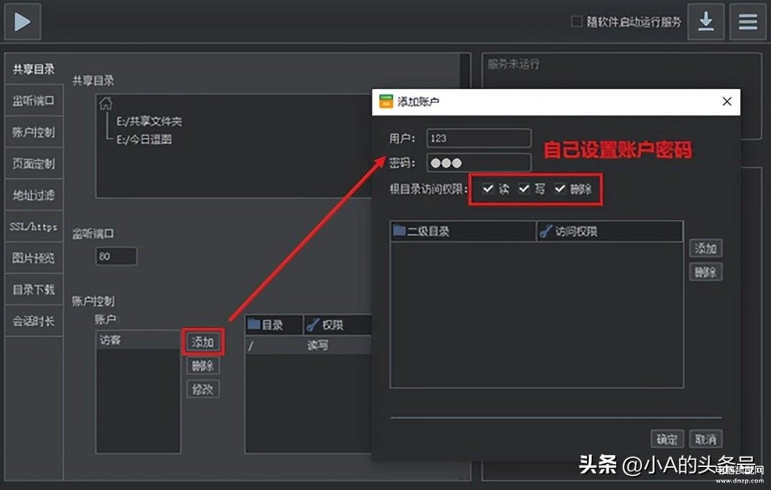
Task: Switch to the 监听端口 tab
Action: (33, 101)
